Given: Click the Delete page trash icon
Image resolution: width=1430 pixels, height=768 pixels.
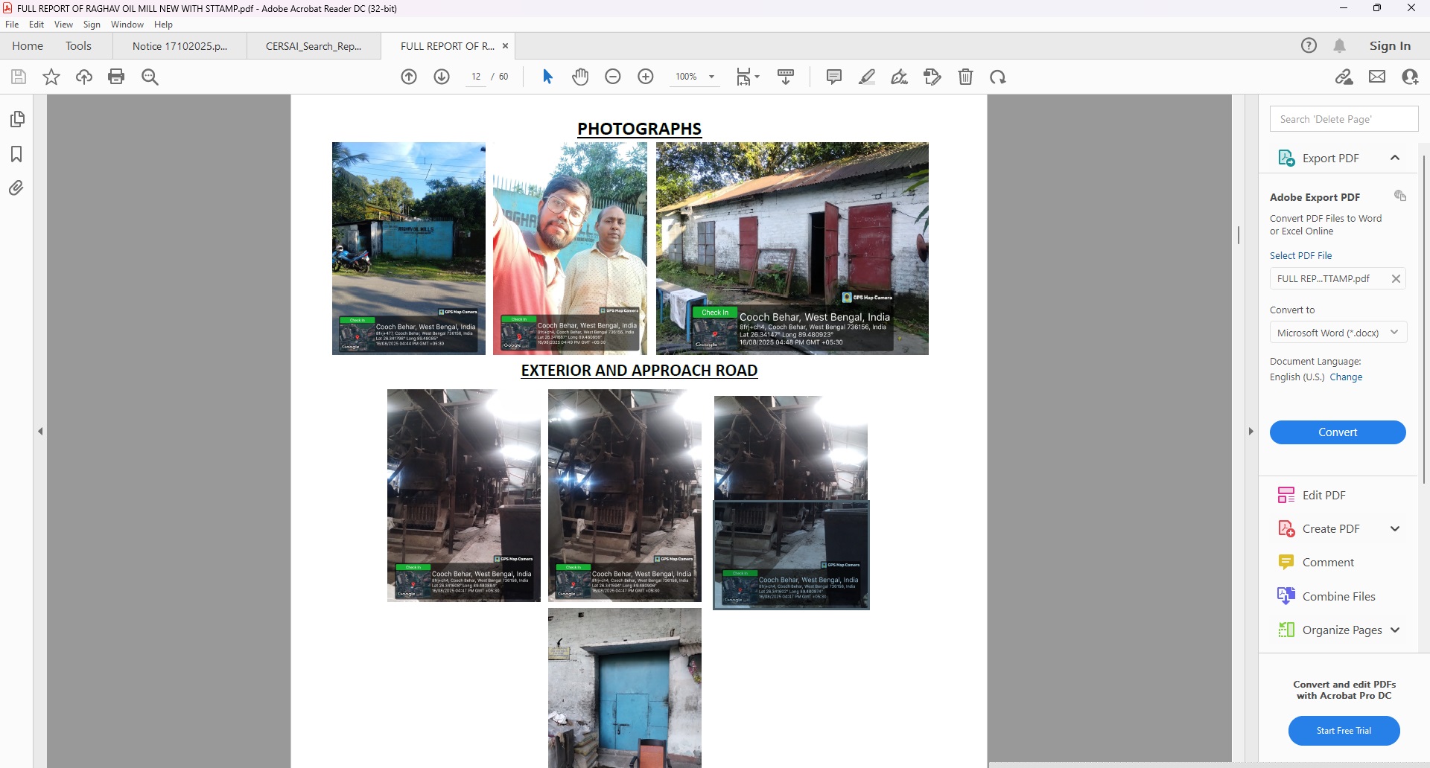Looking at the screenshot, I should coord(965,77).
